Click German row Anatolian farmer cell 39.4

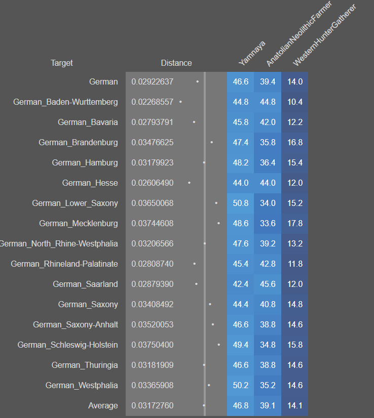pyautogui.click(x=268, y=81)
